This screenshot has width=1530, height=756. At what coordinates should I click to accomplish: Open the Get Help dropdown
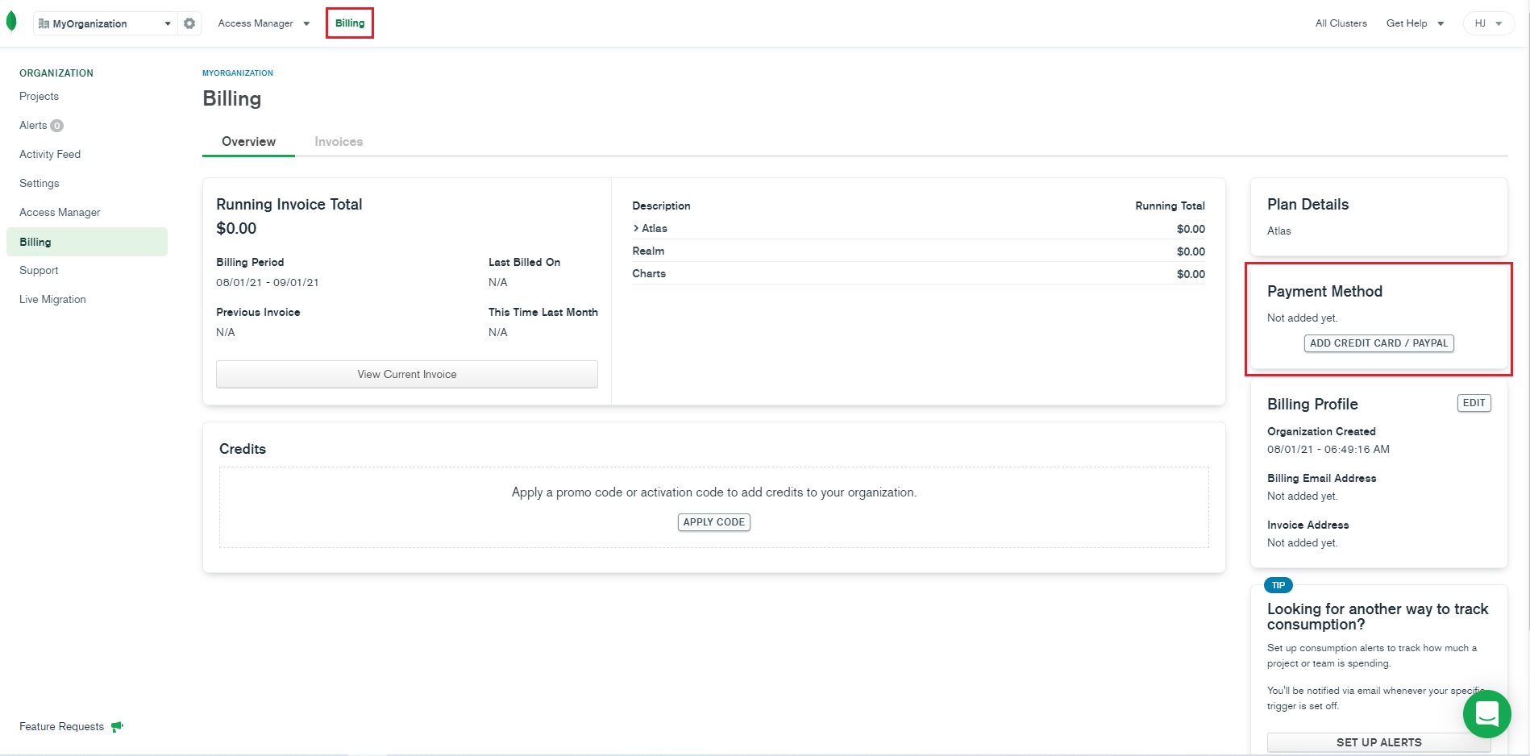point(1415,23)
